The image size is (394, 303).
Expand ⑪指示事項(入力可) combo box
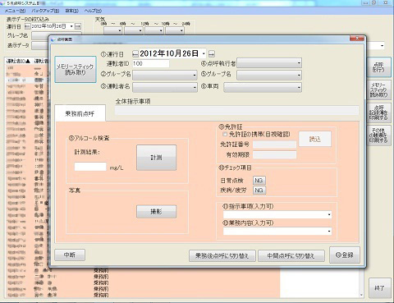(277, 215)
